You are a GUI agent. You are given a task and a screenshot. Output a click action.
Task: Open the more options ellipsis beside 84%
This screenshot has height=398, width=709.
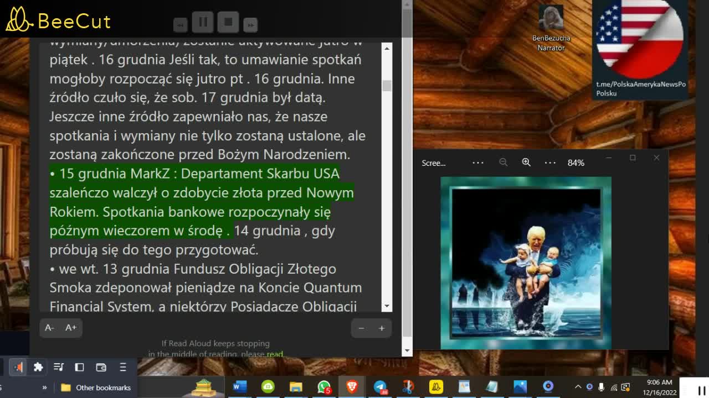[x=550, y=163]
